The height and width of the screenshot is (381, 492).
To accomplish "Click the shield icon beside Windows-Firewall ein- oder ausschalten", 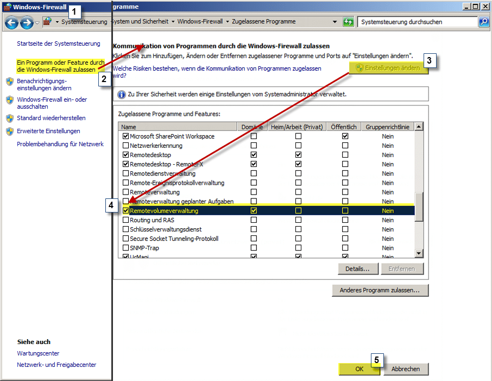I will click(x=10, y=100).
